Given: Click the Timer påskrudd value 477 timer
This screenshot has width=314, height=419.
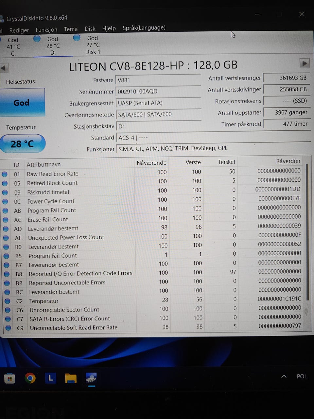Looking at the screenshot, I should [287, 124].
